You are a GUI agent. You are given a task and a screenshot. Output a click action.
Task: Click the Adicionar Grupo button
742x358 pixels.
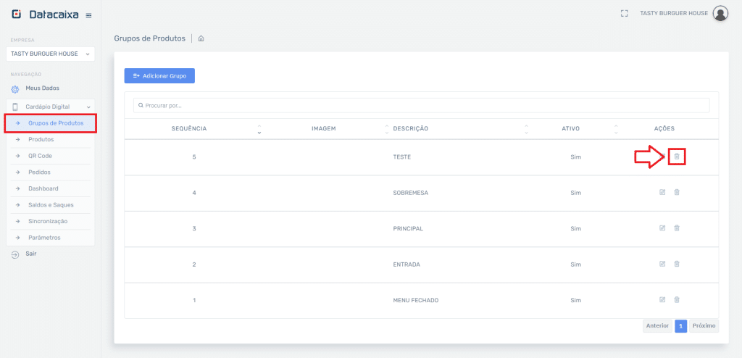[x=159, y=76]
